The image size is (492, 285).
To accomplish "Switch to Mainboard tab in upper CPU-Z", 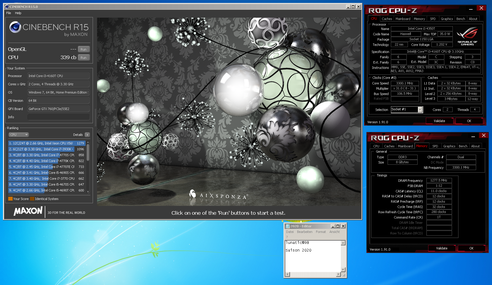I will coord(403,19).
